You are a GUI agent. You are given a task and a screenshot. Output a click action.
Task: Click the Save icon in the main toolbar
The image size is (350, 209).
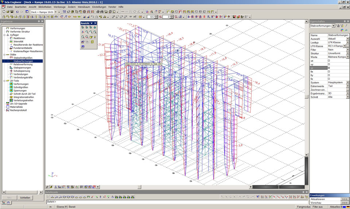point(12,12)
